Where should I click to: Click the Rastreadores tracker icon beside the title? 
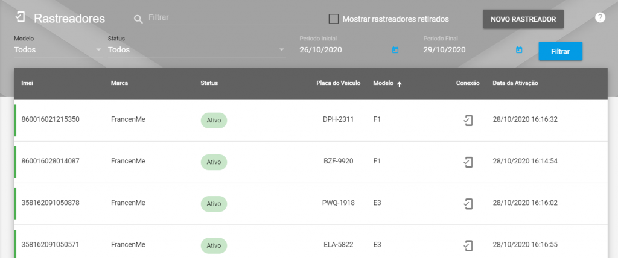(x=20, y=17)
